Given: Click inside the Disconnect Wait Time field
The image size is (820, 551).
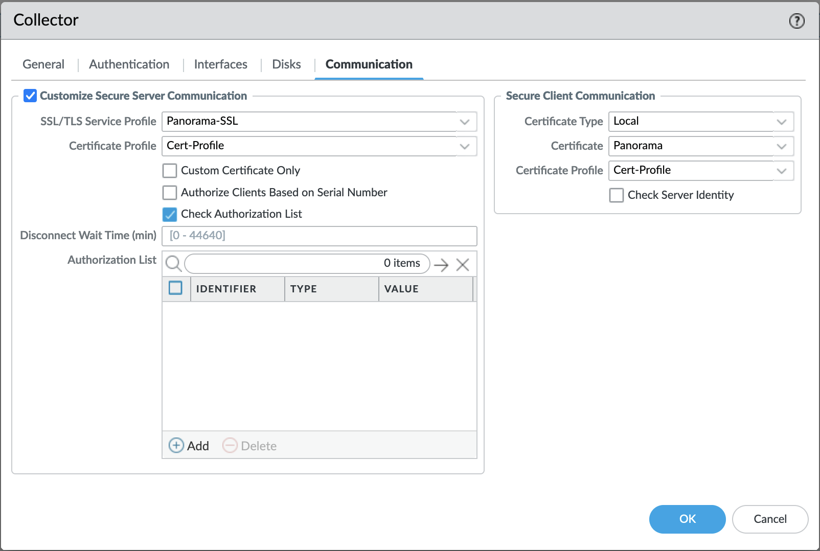Looking at the screenshot, I should click(319, 236).
